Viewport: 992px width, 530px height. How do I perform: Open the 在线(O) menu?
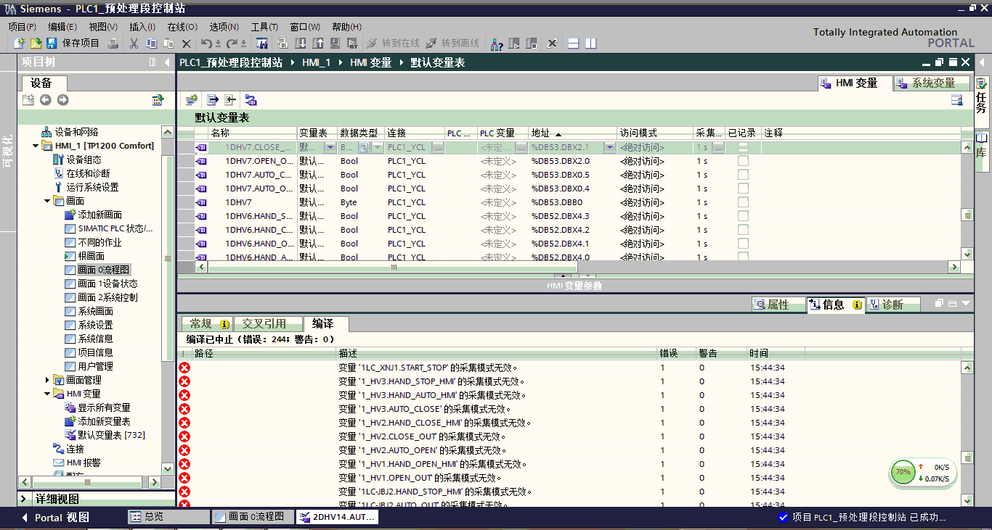click(182, 27)
